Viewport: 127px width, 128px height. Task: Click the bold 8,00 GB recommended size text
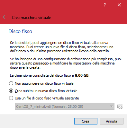pos(82,75)
